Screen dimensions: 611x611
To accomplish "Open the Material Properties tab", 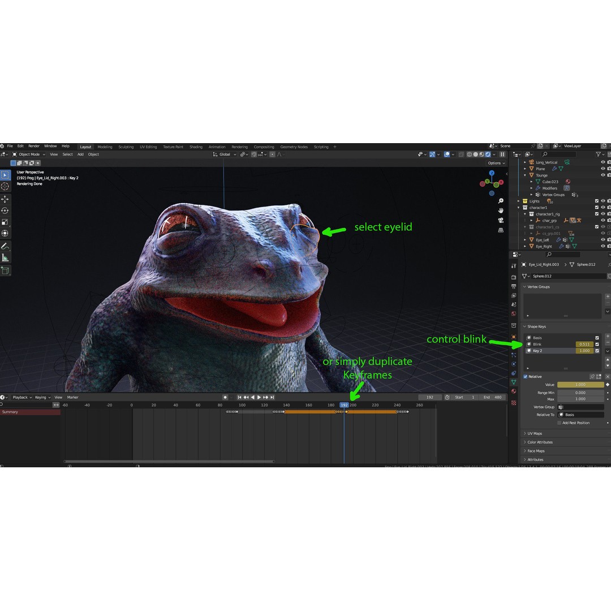I will (x=513, y=390).
